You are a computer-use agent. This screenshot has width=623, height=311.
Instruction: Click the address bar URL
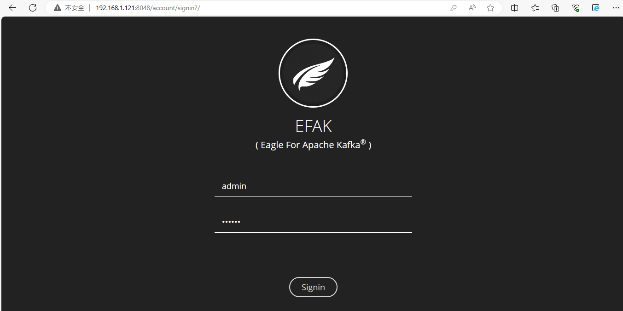coord(148,8)
